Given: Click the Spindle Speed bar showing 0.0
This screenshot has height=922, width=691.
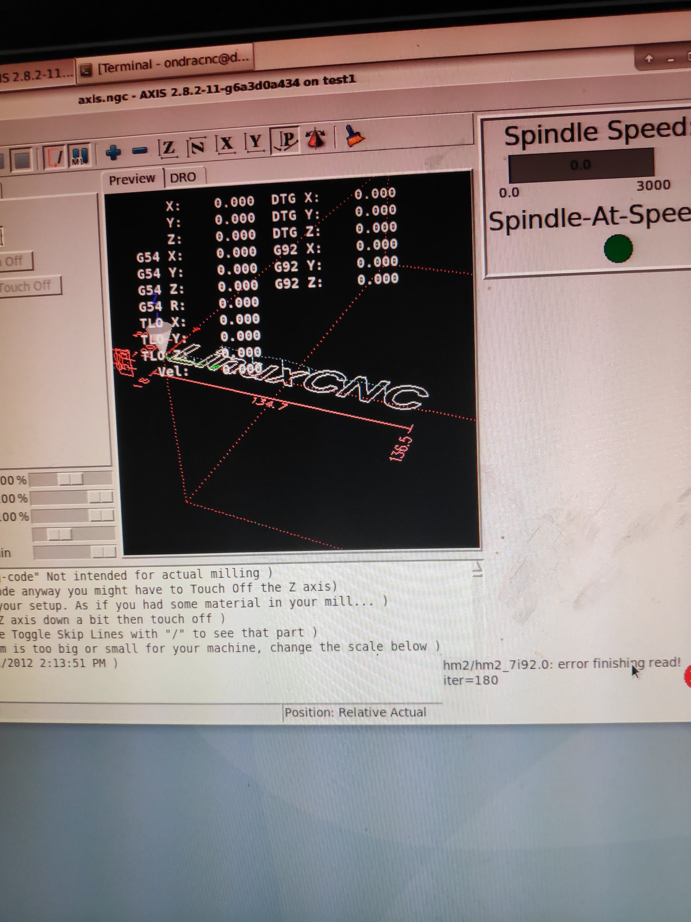Looking at the screenshot, I should pos(581,165).
